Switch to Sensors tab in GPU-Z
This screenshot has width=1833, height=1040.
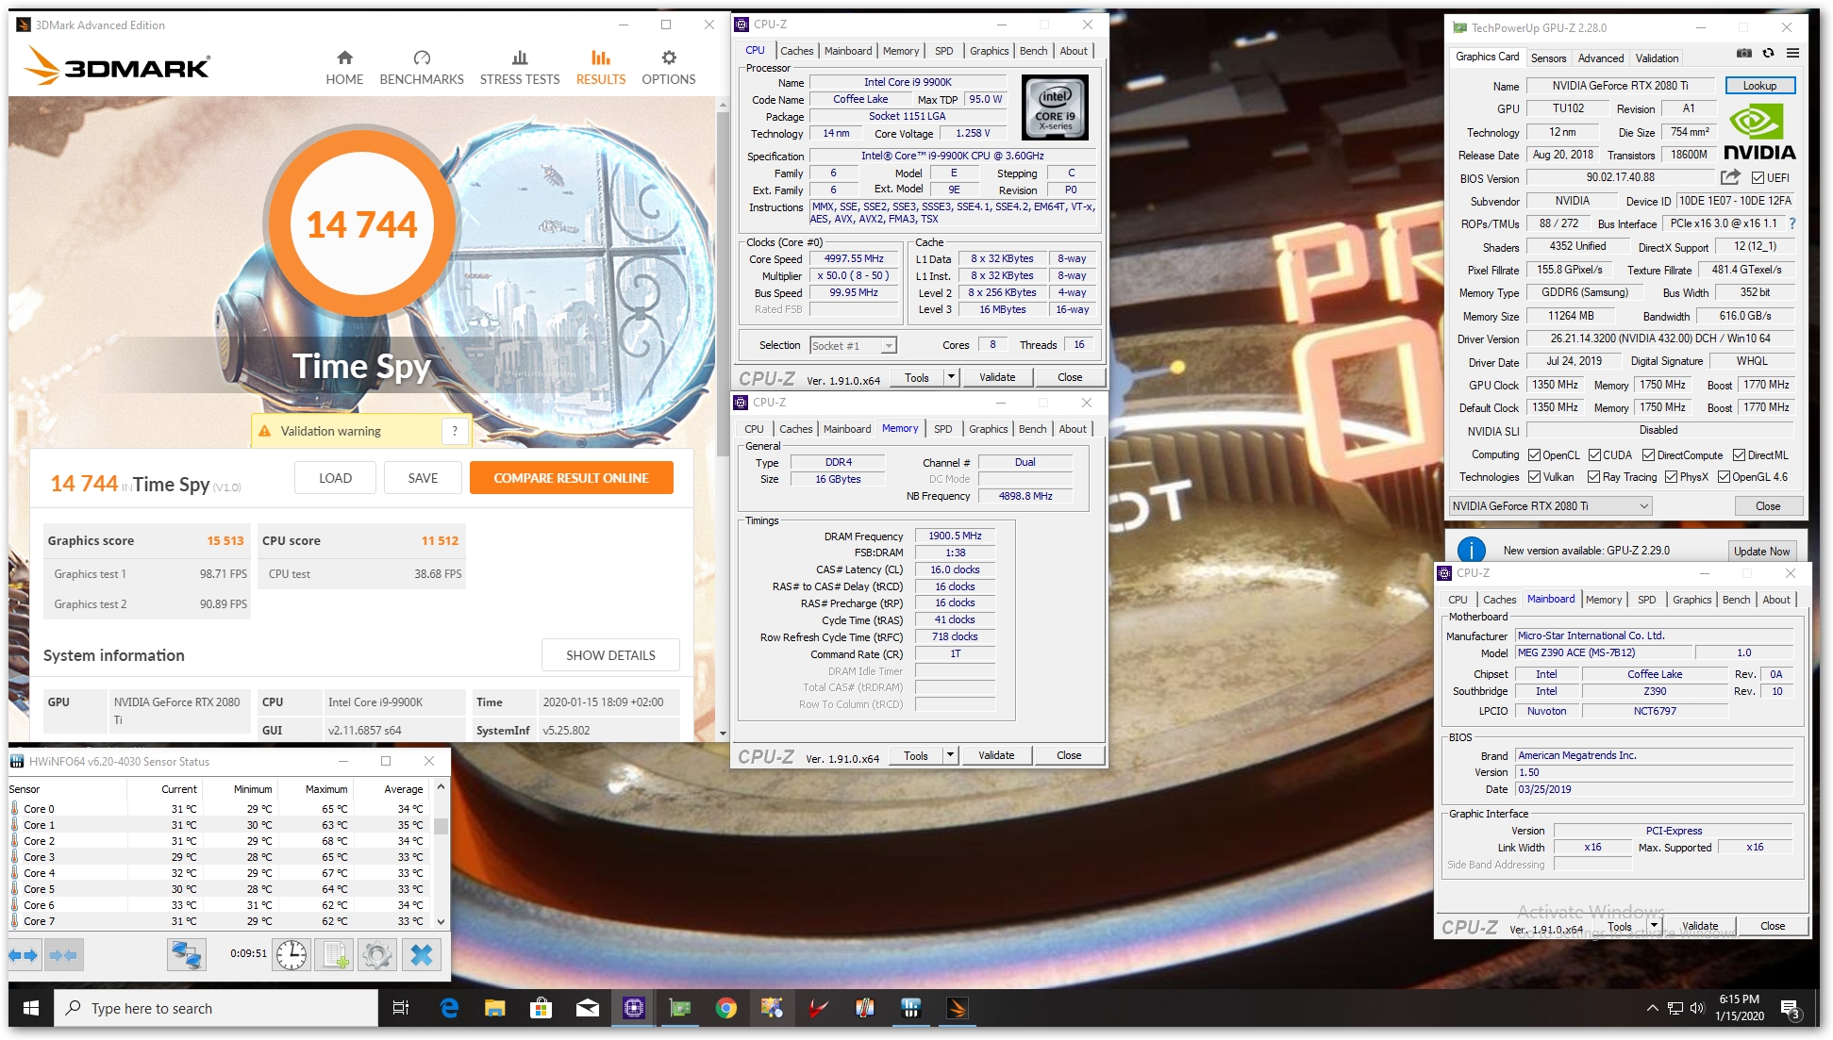point(1548,58)
